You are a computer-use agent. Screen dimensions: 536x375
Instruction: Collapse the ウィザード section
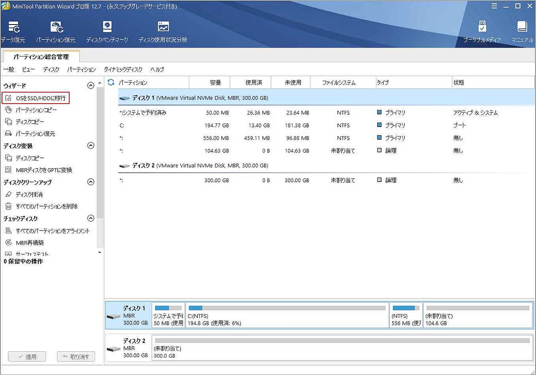[x=90, y=85]
